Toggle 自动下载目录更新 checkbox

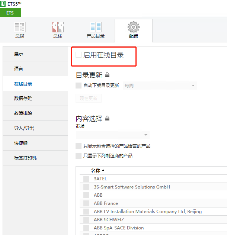coord(79,86)
